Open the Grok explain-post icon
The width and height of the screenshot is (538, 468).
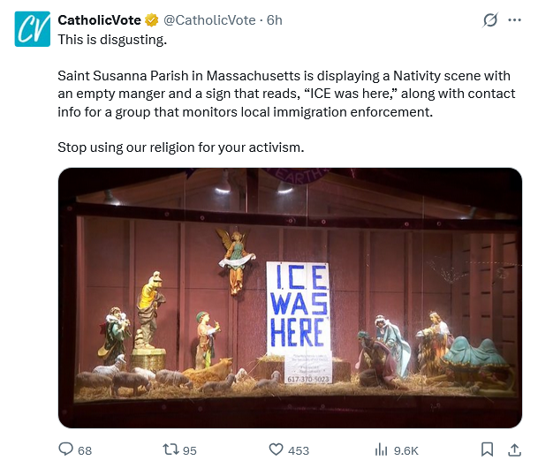click(x=489, y=20)
